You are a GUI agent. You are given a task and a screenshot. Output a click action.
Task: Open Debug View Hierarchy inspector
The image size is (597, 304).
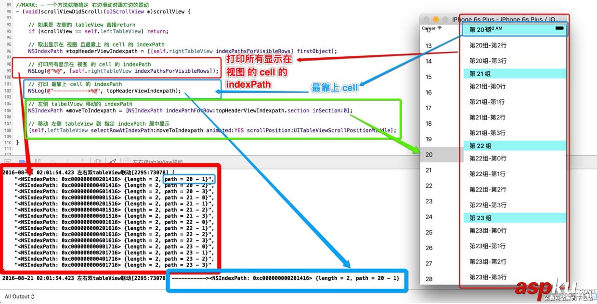pos(98,160)
